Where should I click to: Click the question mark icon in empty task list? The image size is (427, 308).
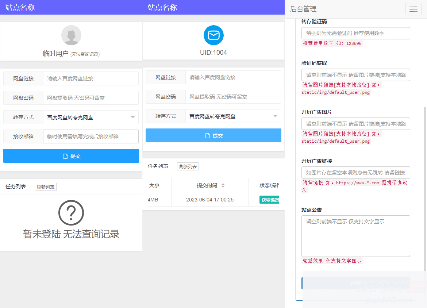71,212
